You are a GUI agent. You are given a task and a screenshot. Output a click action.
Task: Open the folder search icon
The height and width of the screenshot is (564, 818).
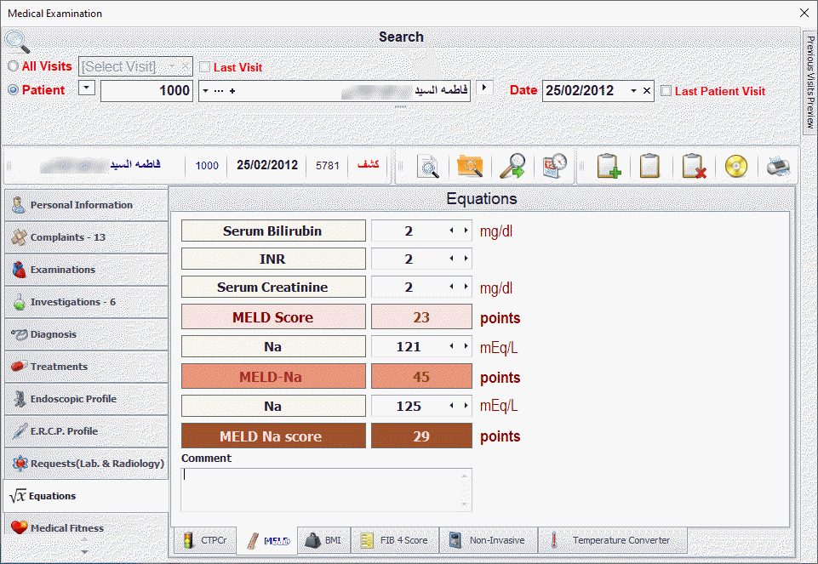[x=470, y=166]
